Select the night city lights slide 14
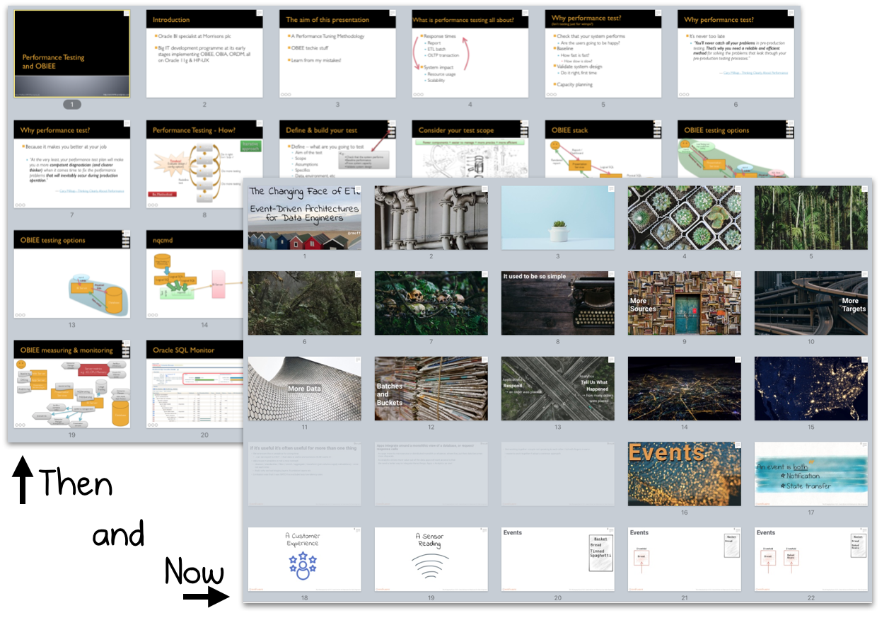 pos(684,388)
